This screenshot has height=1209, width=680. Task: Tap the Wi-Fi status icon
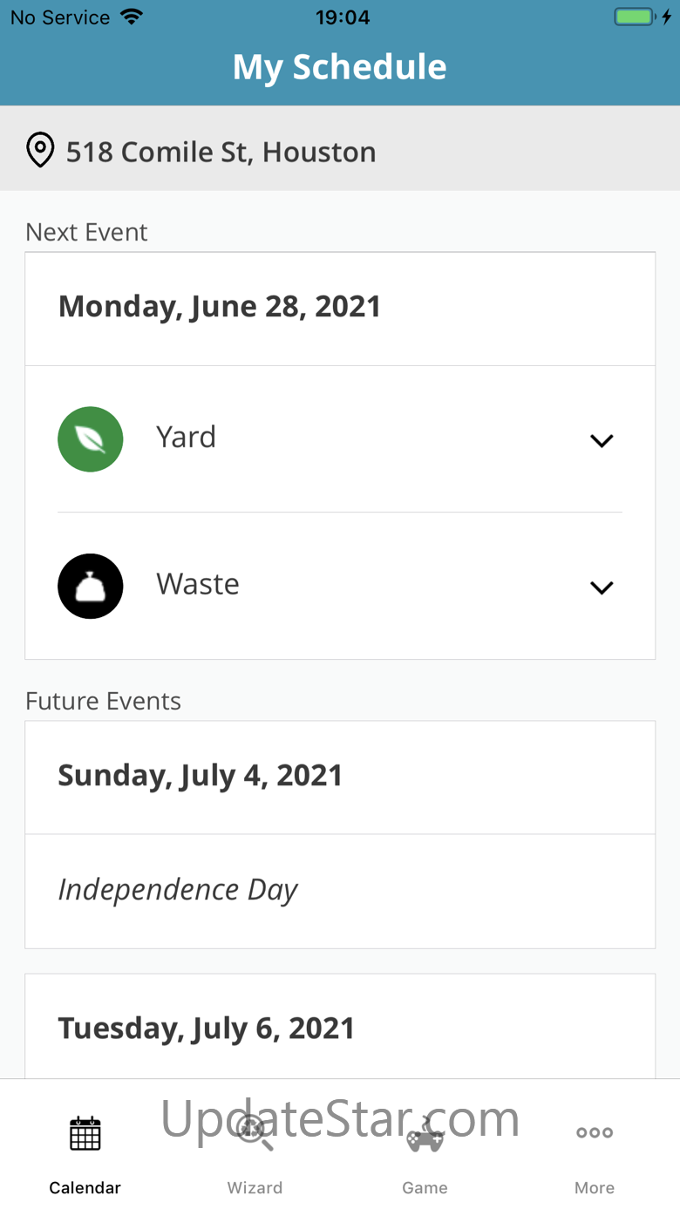pyautogui.click(x=132, y=17)
